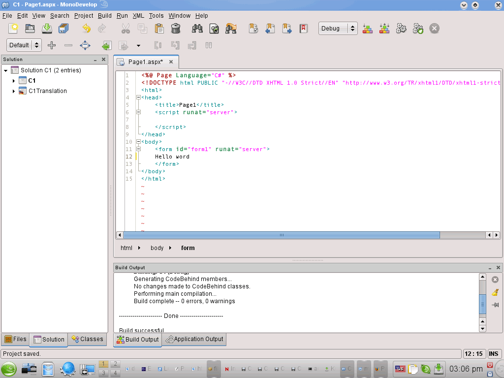Expand the C1Translation project node

[14, 91]
